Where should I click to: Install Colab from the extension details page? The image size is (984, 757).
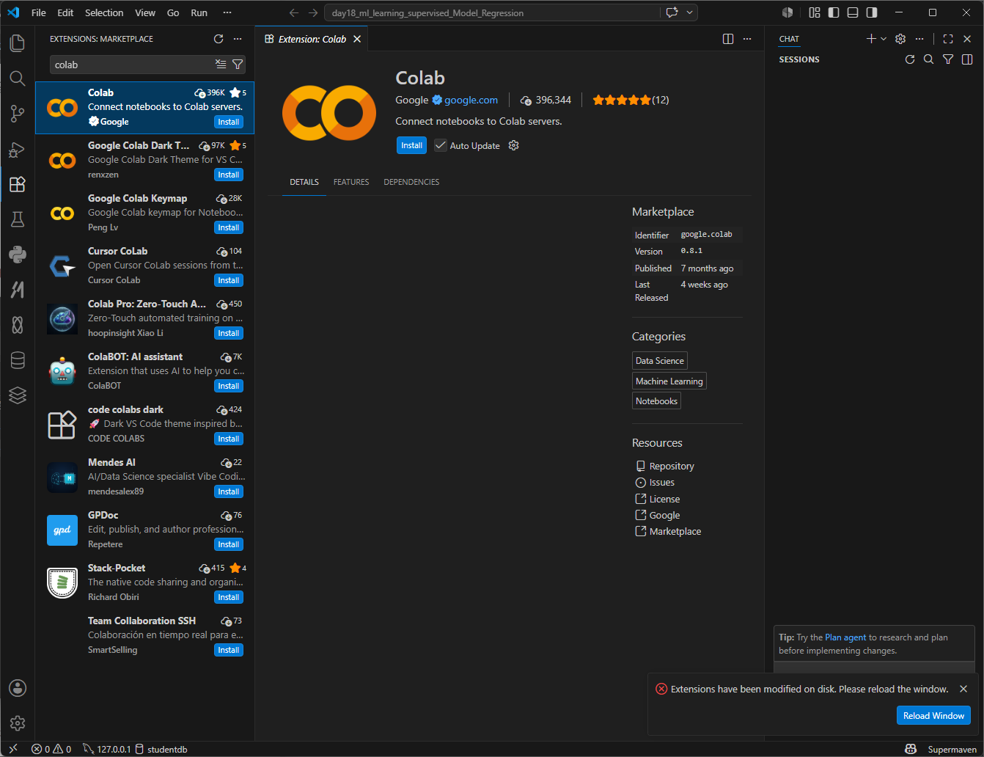coord(411,145)
